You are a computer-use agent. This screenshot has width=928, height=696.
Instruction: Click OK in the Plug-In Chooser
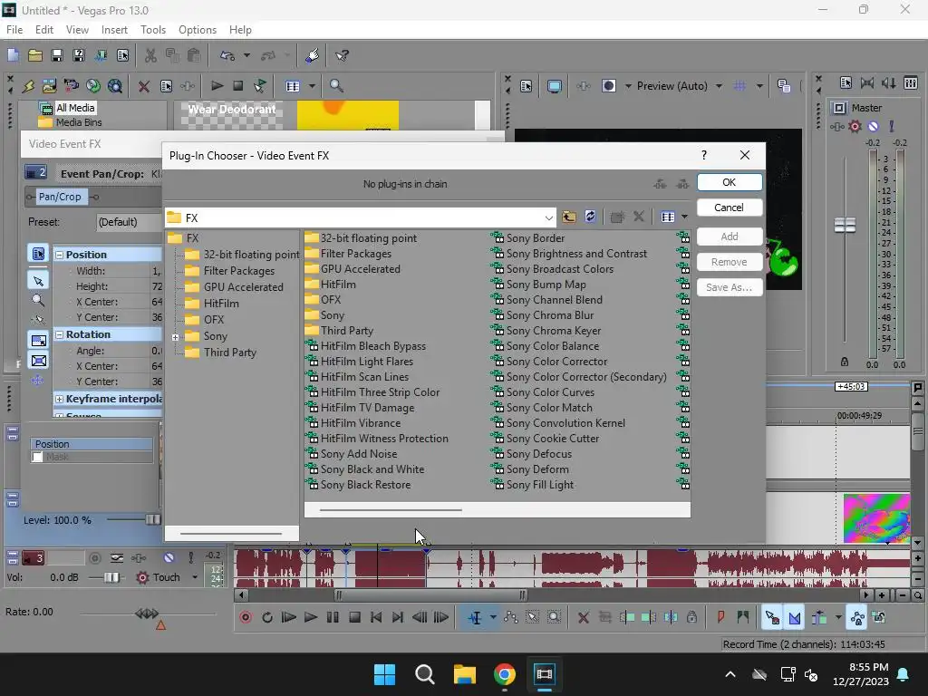tap(730, 182)
